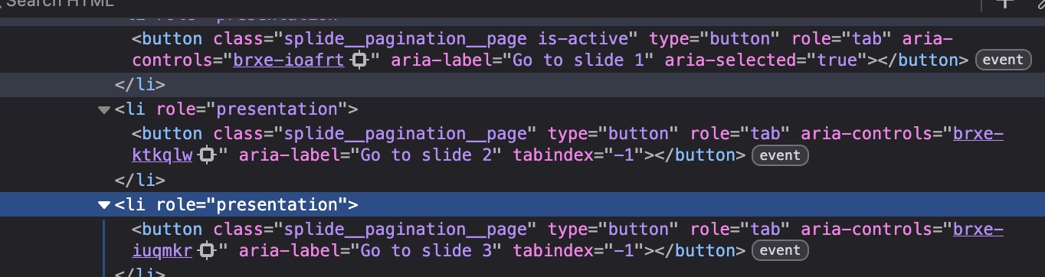Collapse the unselected li role presentation node
The width and height of the screenshot is (1045, 277).
click(104, 109)
